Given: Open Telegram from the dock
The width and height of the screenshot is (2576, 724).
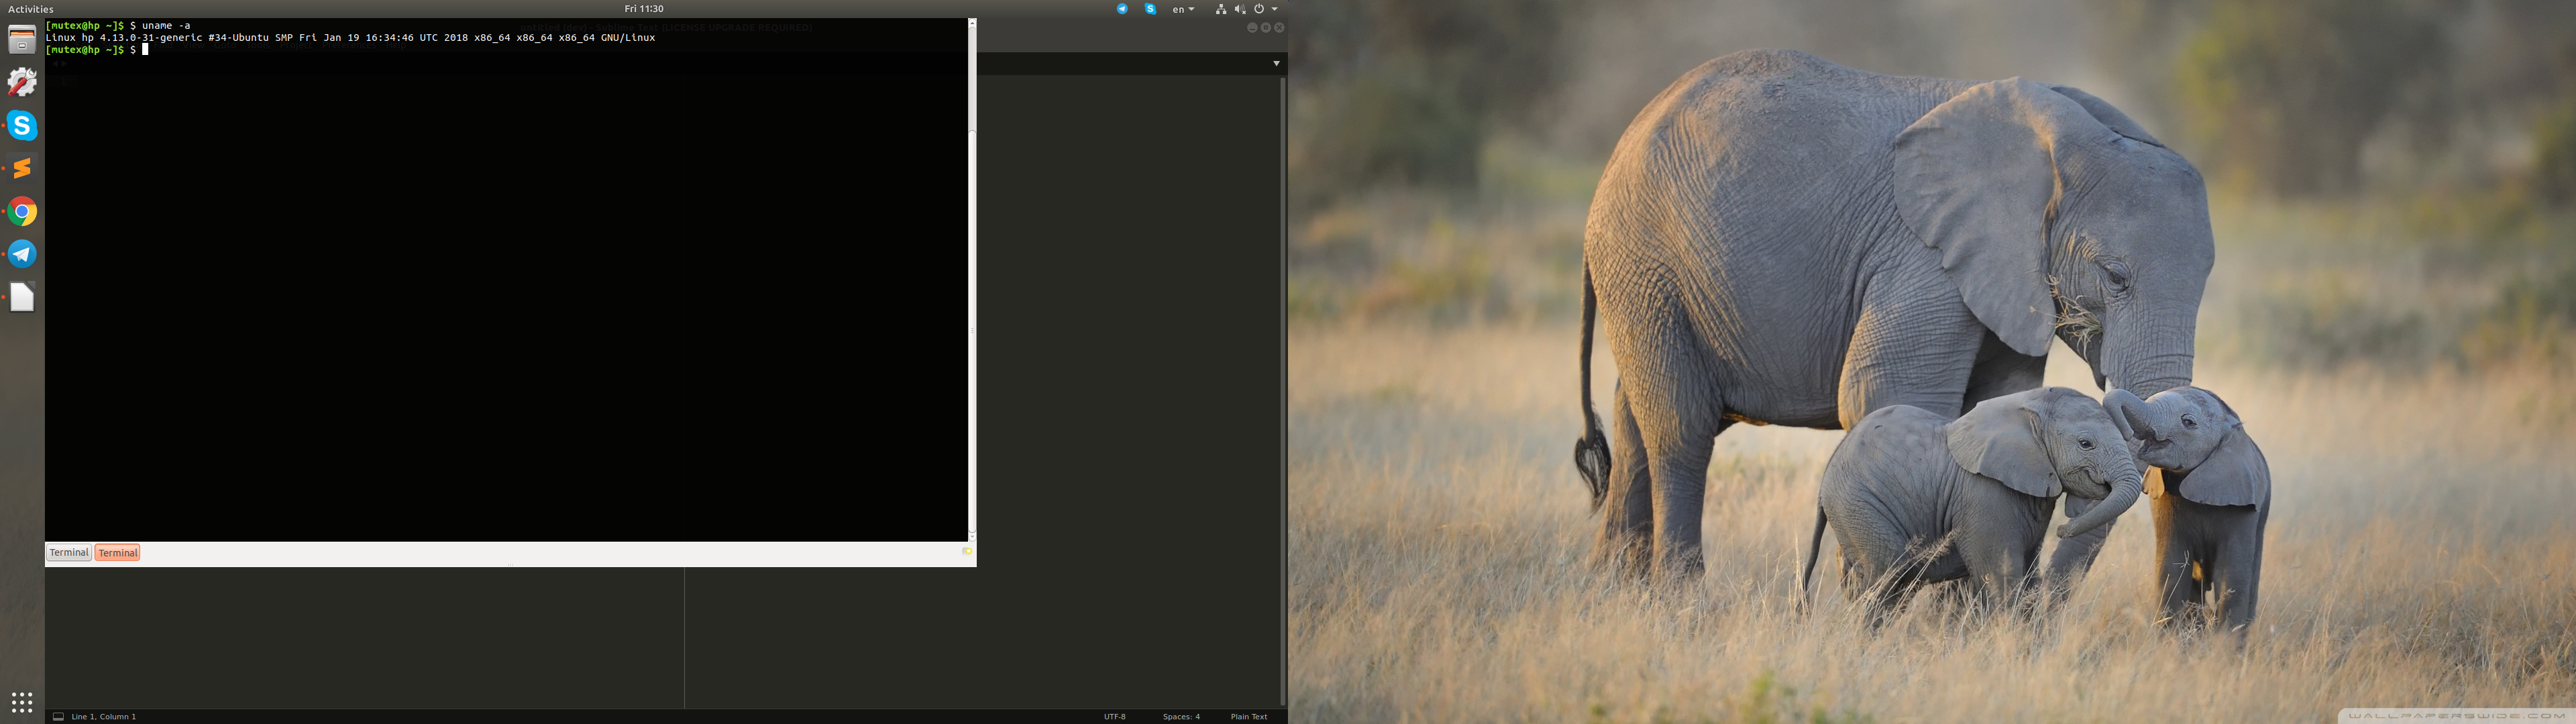Looking at the screenshot, I should (x=22, y=254).
